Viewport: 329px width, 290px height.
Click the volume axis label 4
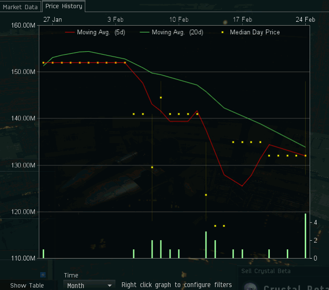click(x=315, y=223)
